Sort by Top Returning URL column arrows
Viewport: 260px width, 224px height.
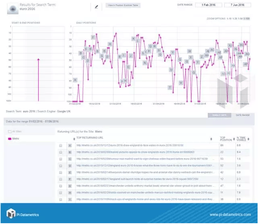(x=211, y=138)
